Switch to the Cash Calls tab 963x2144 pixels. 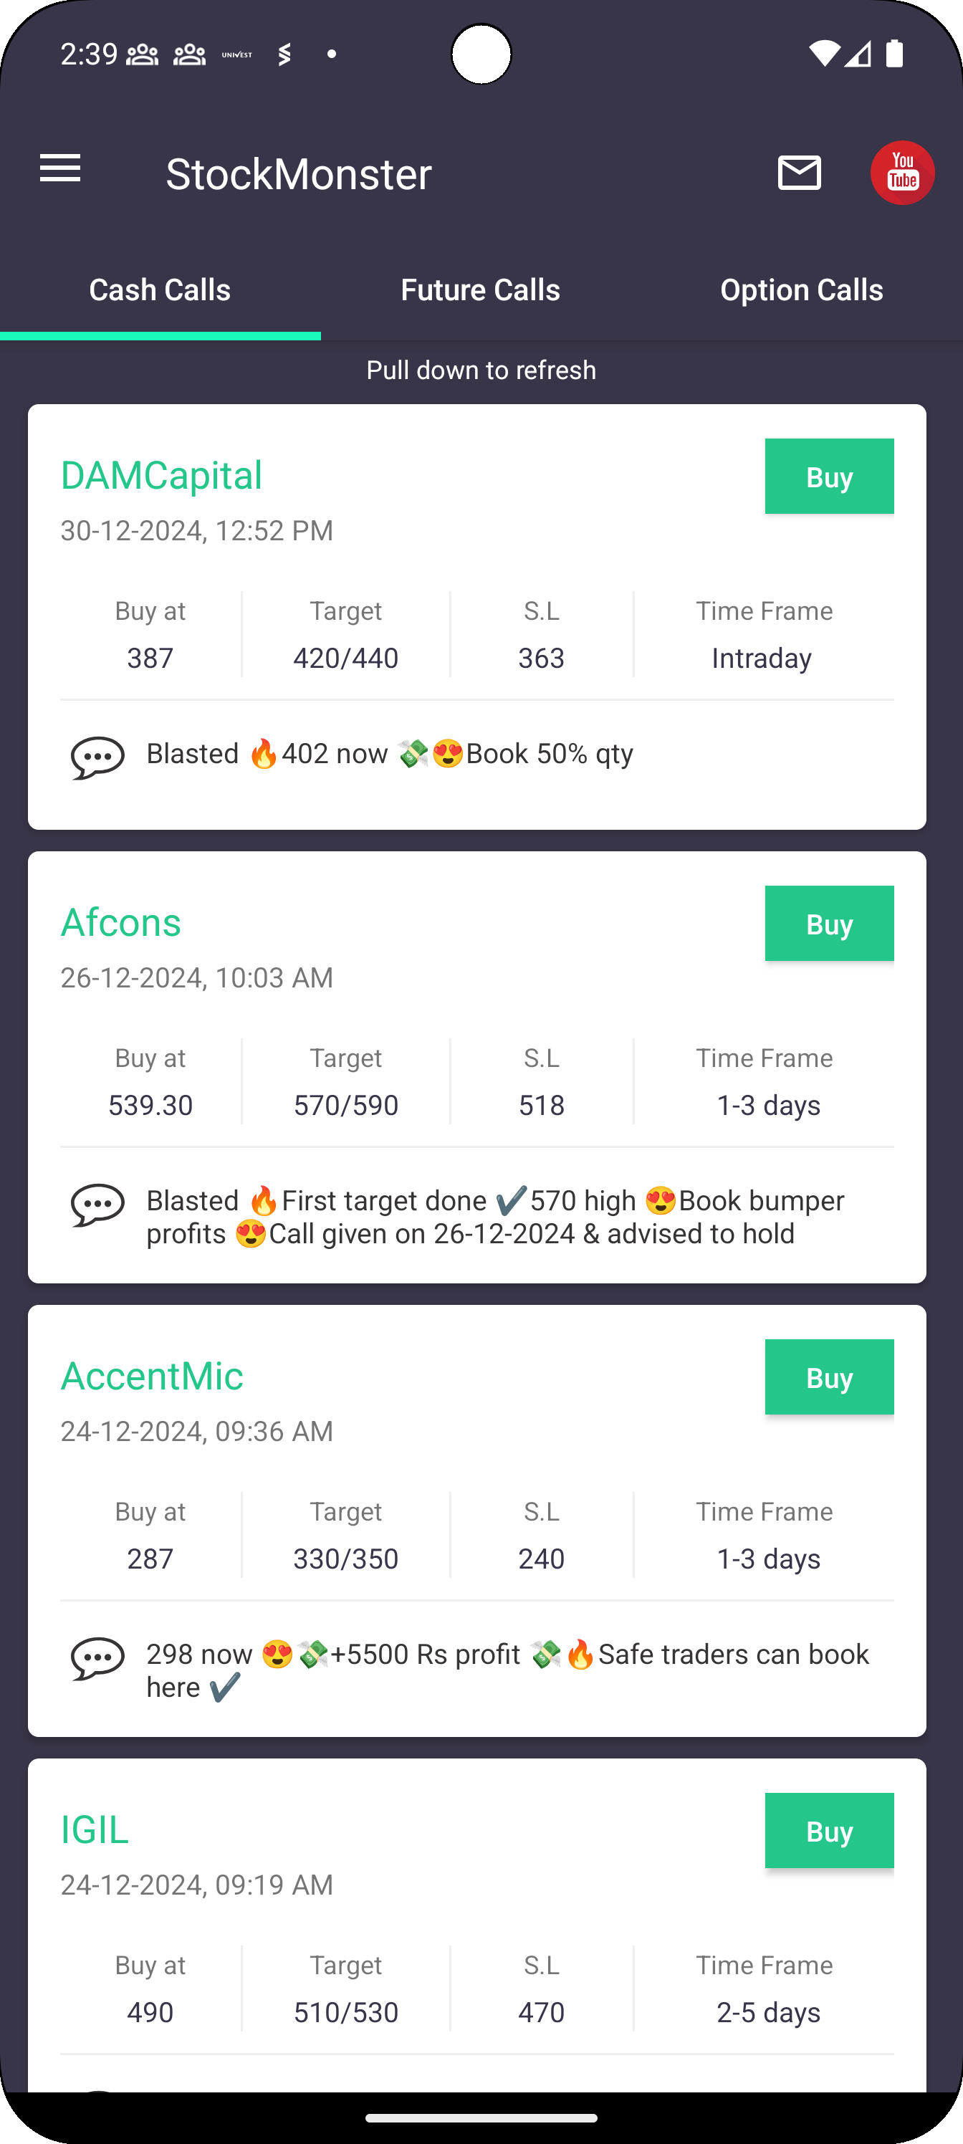pos(160,290)
